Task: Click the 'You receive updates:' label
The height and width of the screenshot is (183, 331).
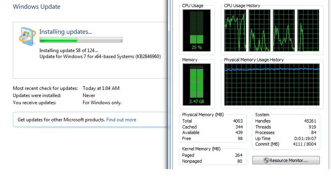Action: click(34, 103)
